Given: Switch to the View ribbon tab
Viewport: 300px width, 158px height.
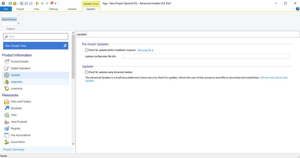Looking at the screenshot, I should [x=36, y=9].
